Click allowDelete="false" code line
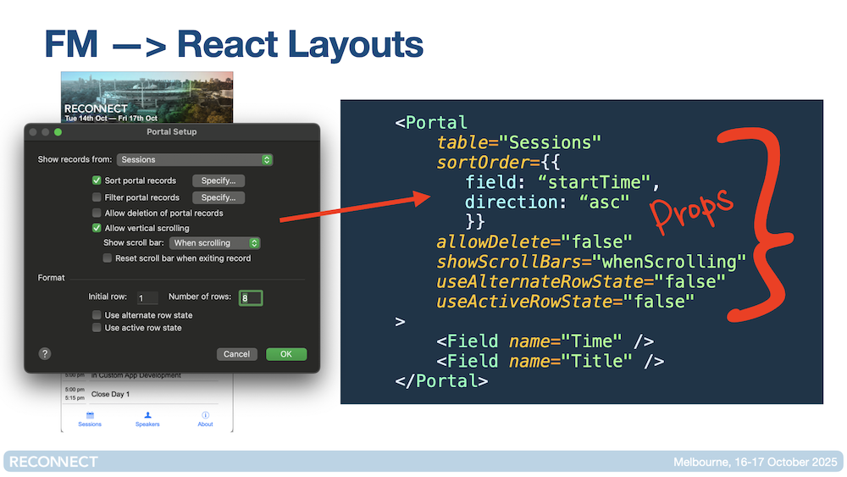The image size is (847, 477). point(534,241)
